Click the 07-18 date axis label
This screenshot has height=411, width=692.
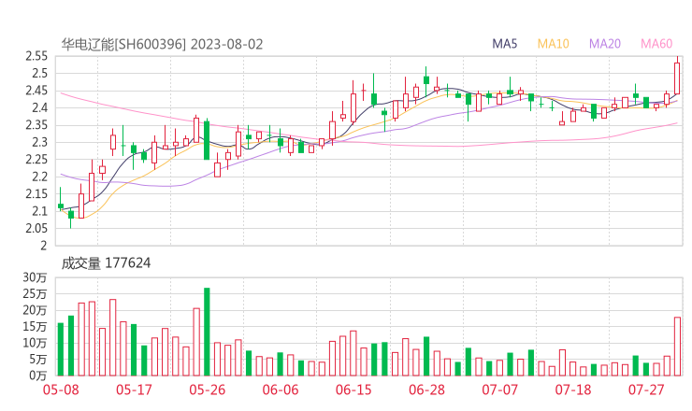(x=573, y=390)
